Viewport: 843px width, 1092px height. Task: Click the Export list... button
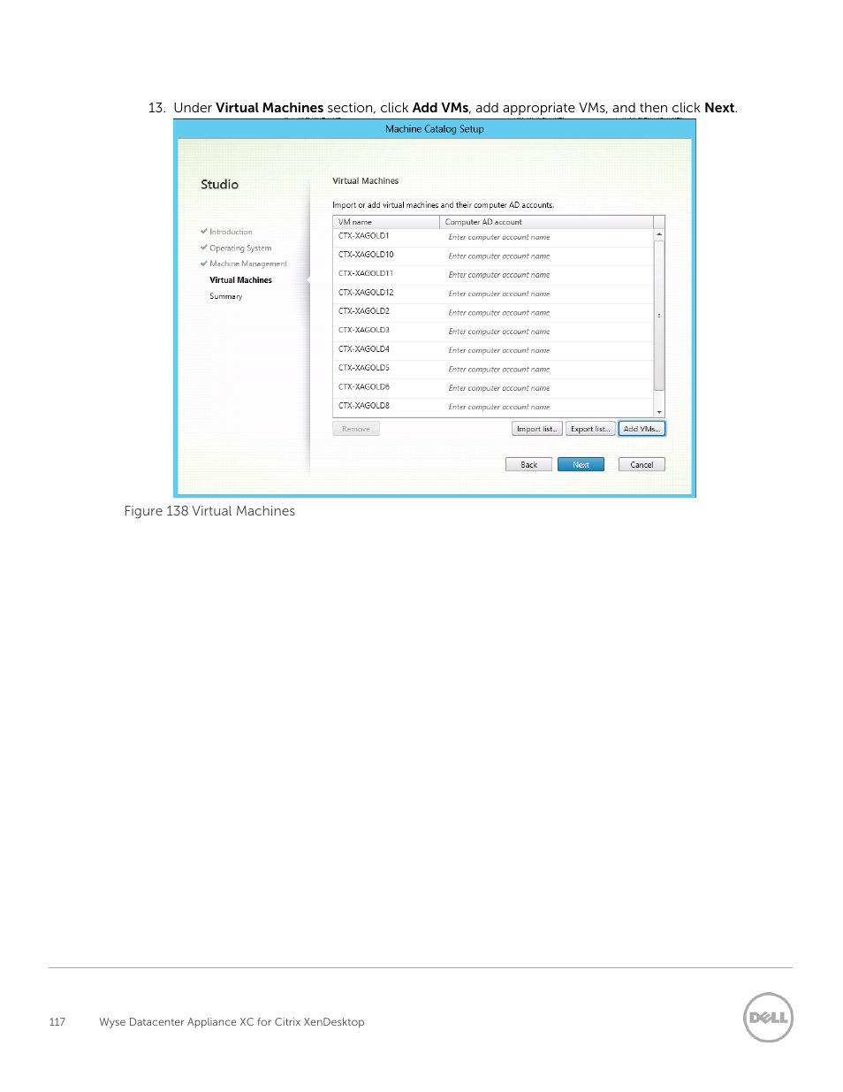coord(589,429)
